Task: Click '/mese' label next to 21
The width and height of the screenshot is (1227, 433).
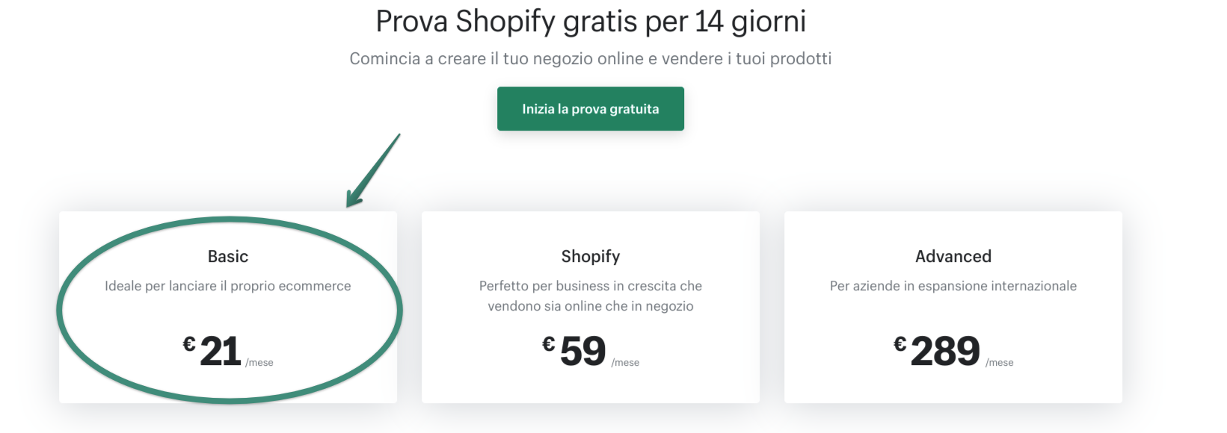Action: (259, 363)
